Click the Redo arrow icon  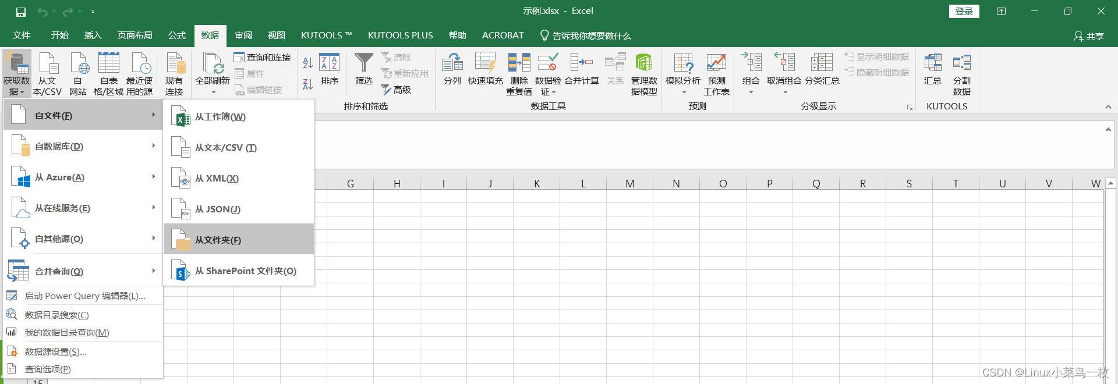(68, 12)
